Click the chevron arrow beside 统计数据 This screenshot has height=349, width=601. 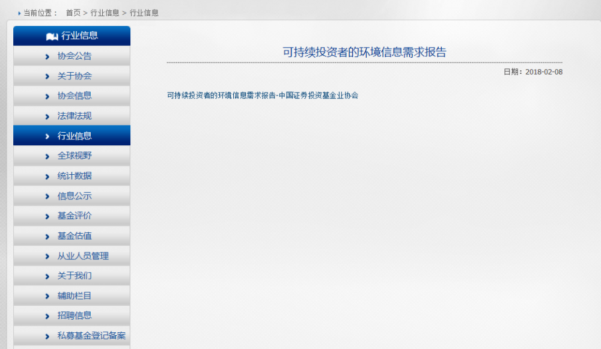tap(47, 177)
